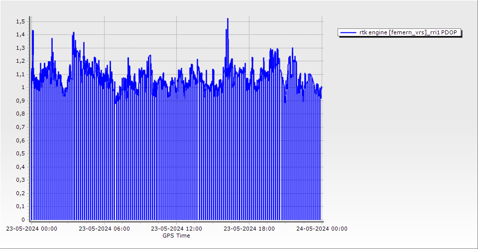
Task: Click the GPS Time axis title
Action: click(x=176, y=236)
